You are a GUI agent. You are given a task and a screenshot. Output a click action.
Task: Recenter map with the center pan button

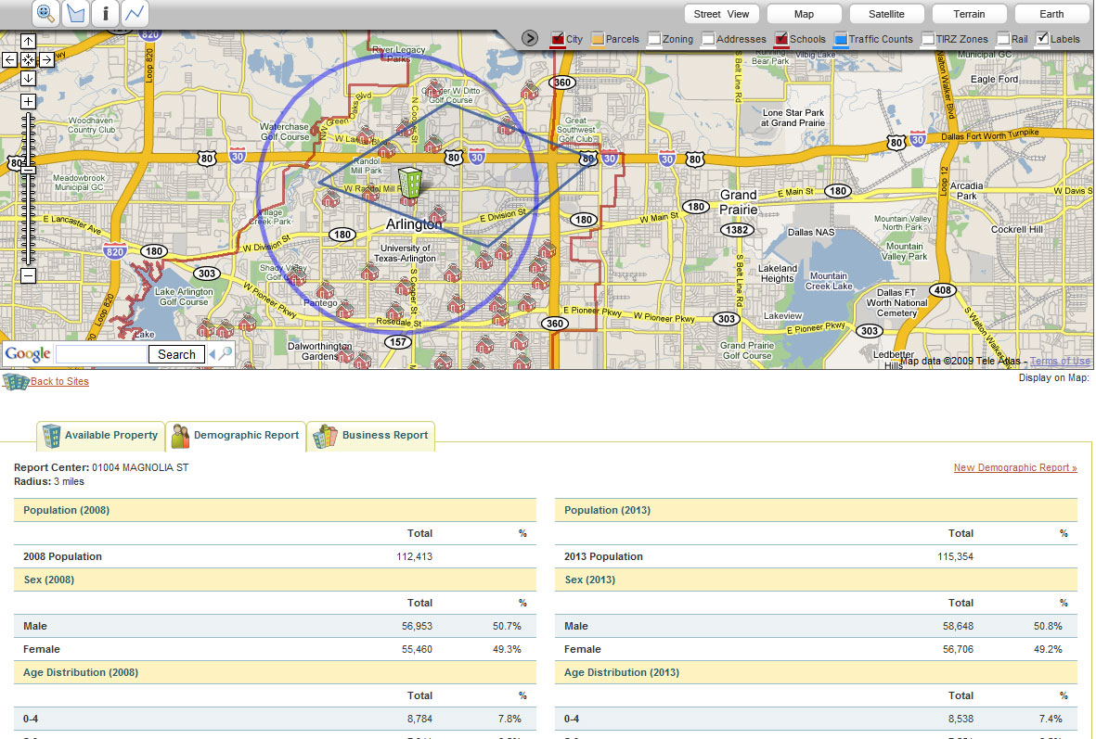[x=28, y=59]
